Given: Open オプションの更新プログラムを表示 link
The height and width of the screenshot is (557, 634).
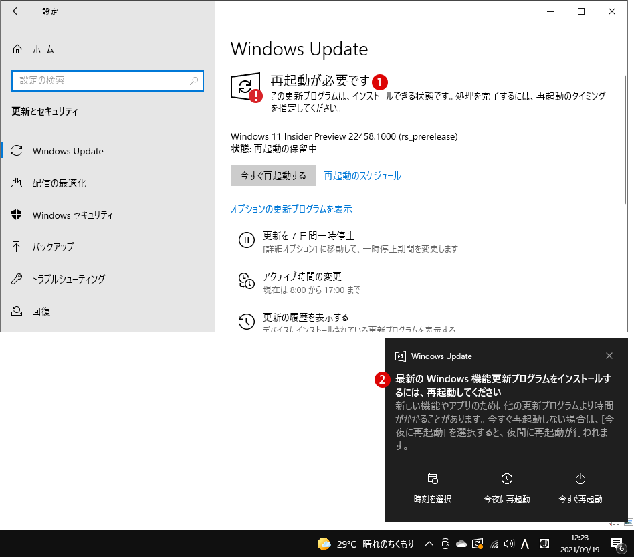Looking at the screenshot, I should (x=291, y=209).
